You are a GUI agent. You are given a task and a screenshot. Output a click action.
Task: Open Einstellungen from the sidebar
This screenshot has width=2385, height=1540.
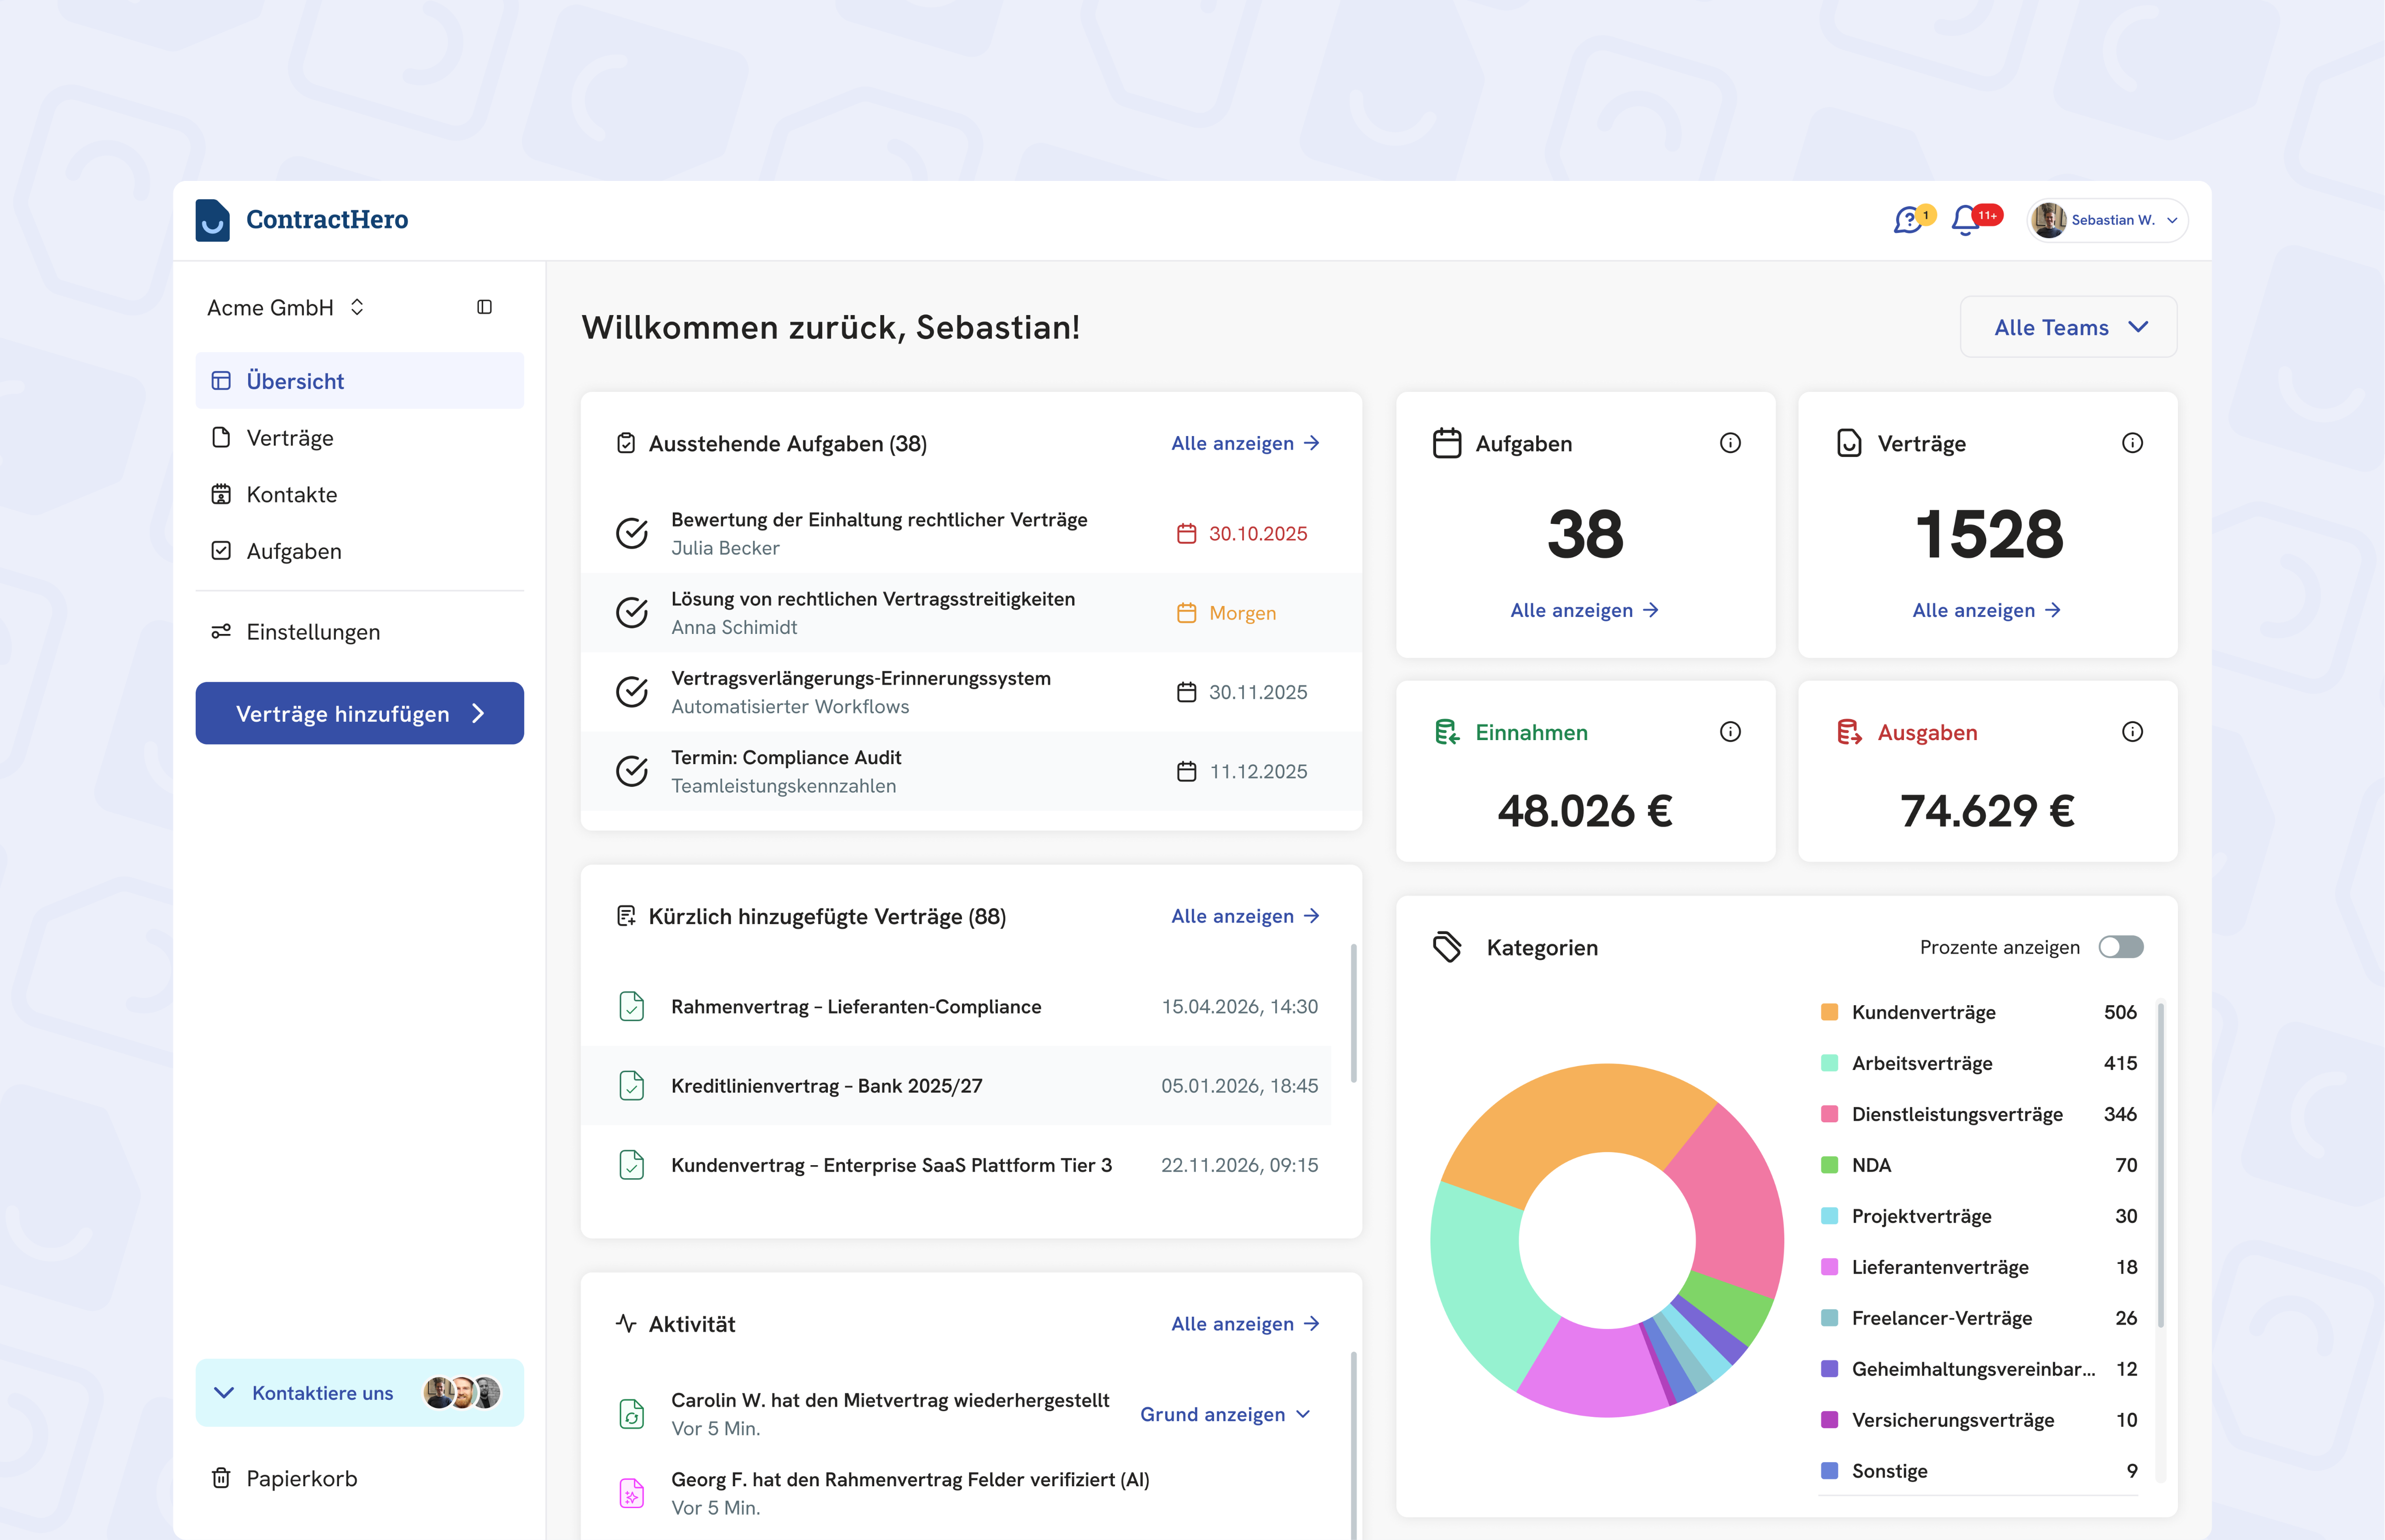(x=312, y=632)
